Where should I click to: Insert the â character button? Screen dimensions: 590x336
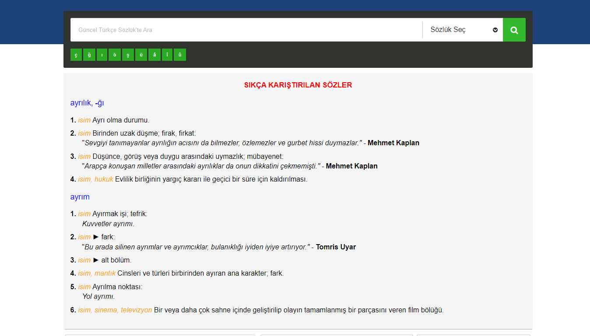tap(154, 55)
